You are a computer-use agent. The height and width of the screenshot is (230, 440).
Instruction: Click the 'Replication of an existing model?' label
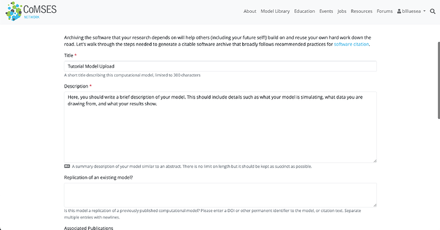[x=98, y=178]
